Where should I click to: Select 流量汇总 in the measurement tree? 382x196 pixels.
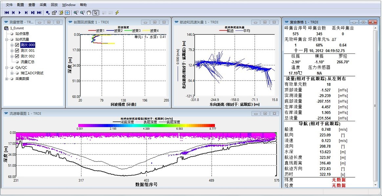pyautogui.click(x=27, y=62)
